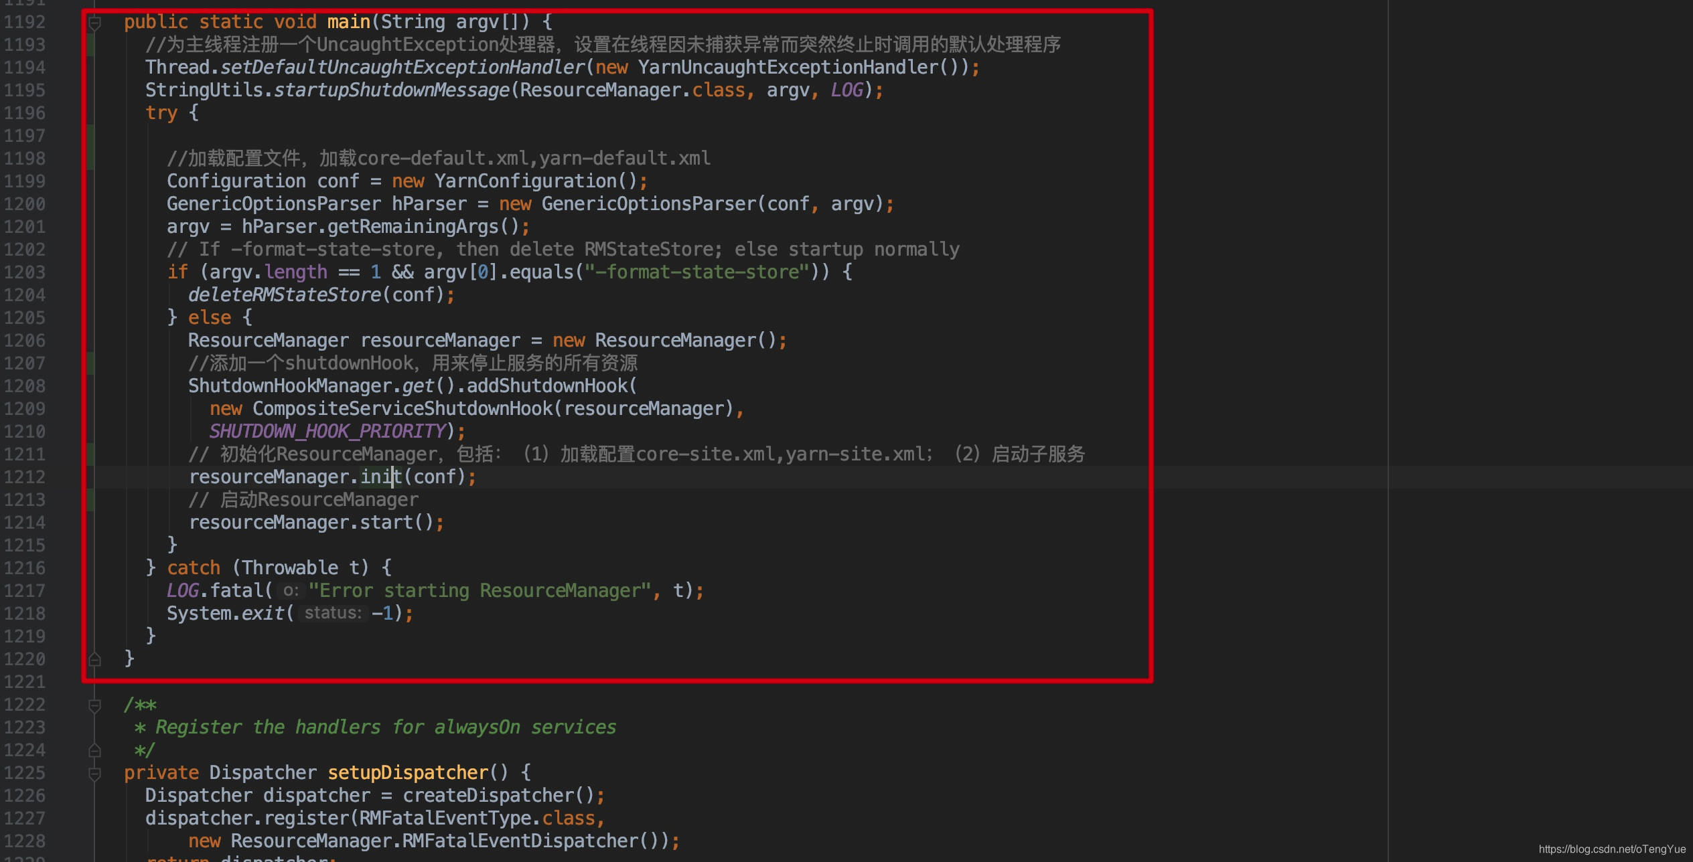Click the comment on line 1202 about format-state-store

pos(563,250)
